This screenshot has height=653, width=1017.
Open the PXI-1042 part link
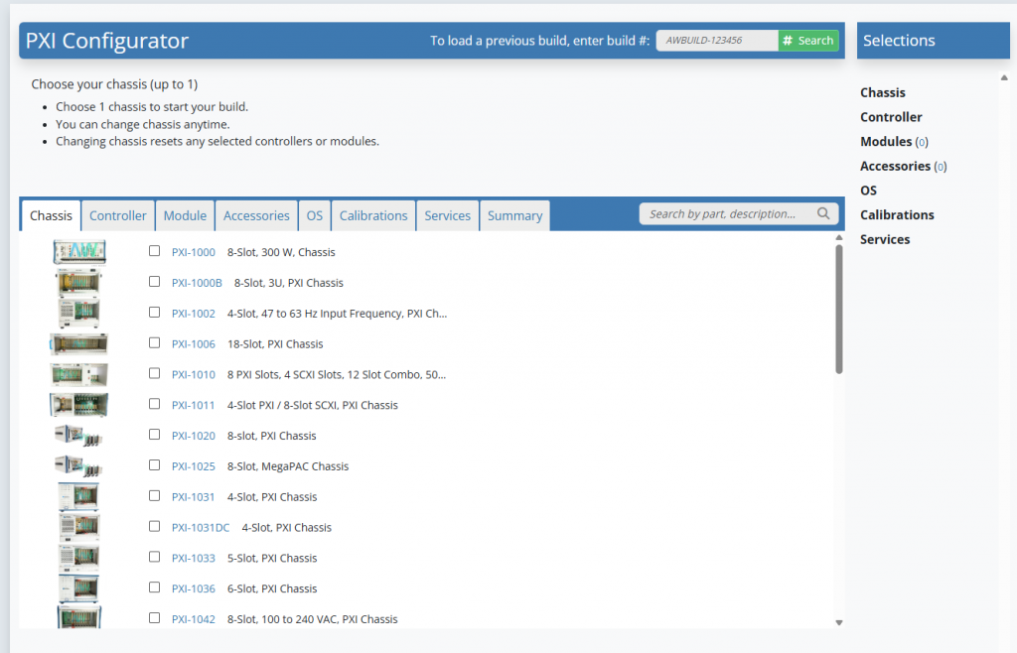click(x=194, y=619)
